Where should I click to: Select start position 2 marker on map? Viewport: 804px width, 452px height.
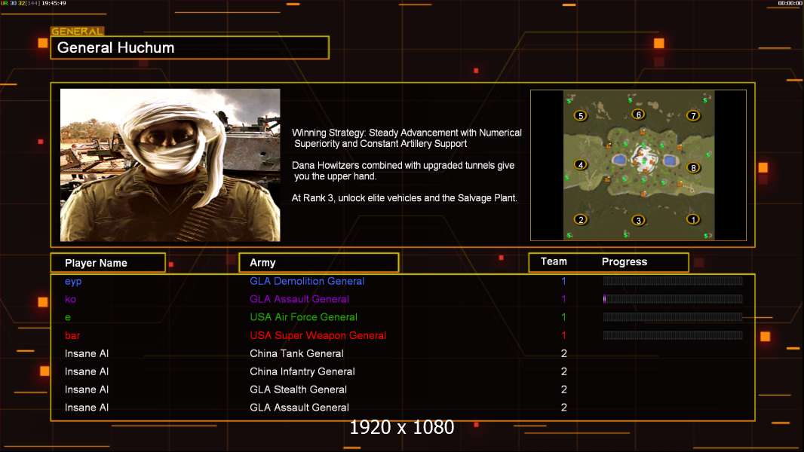581,220
